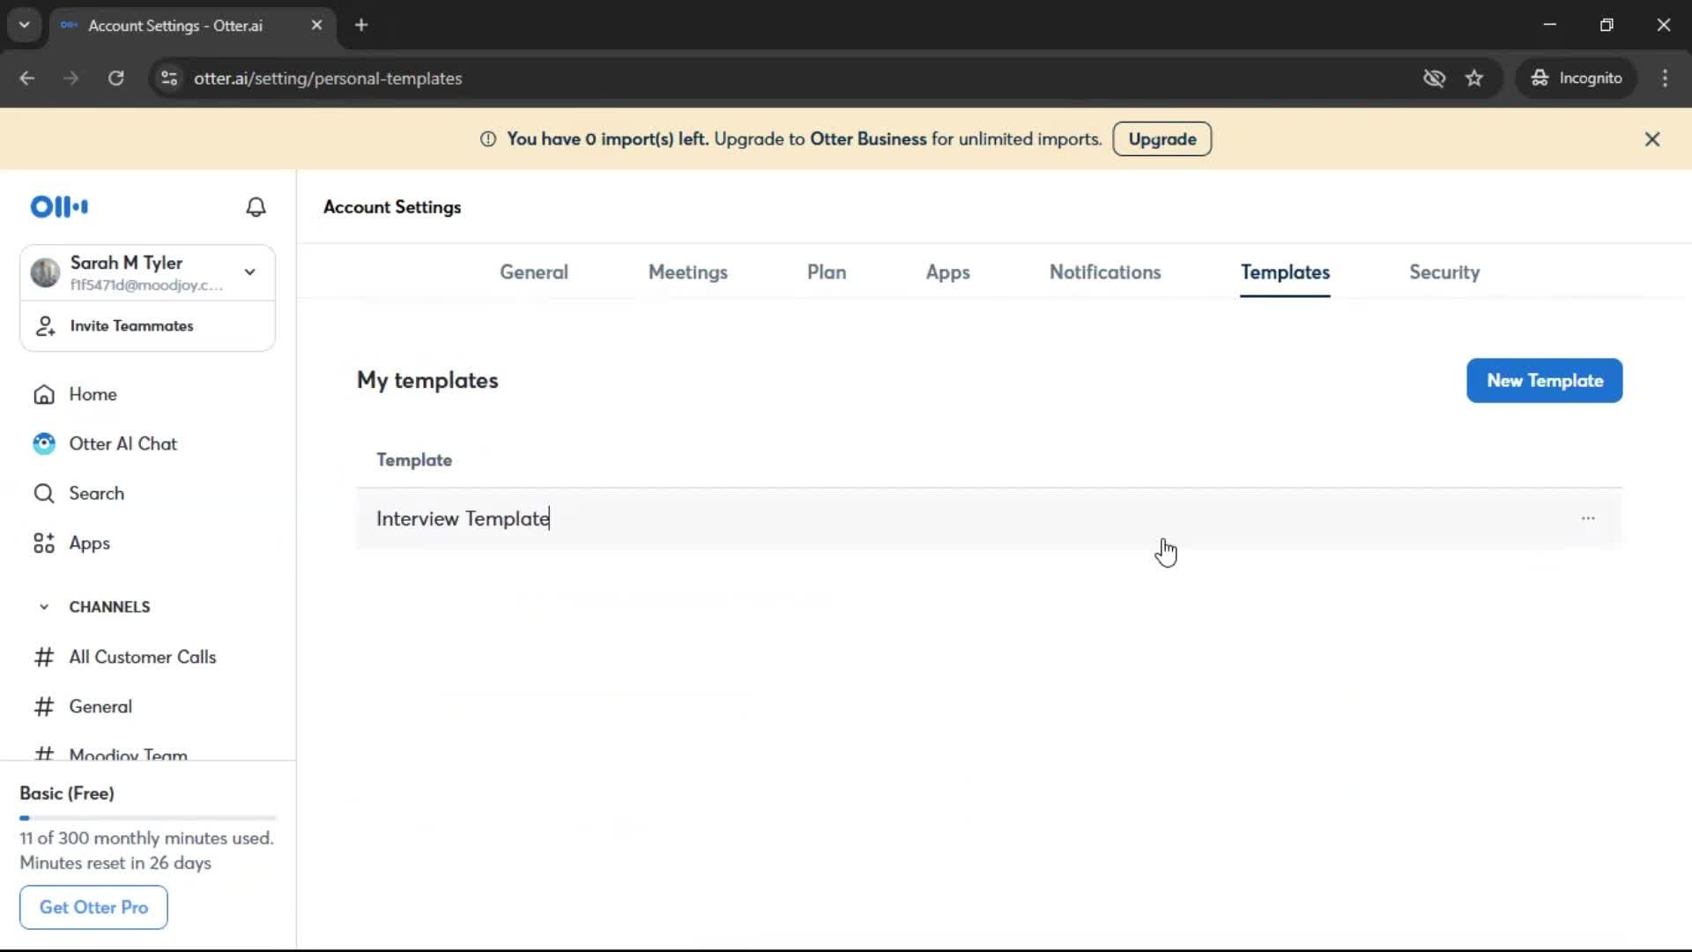Click the Basic (Free) plan label
Image resolution: width=1692 pixels, height=952 pixels.
67,793
